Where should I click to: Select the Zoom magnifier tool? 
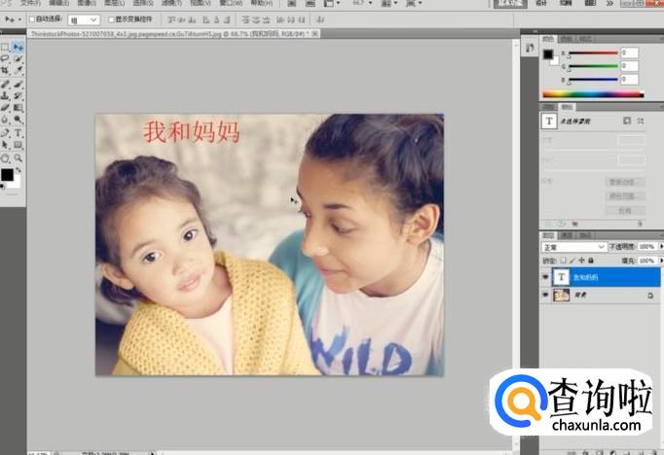[18, 157]
